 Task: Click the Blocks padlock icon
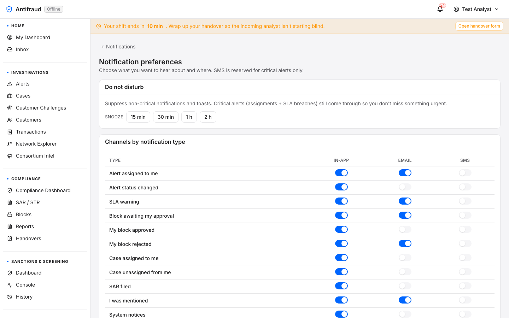coord(10,214)
